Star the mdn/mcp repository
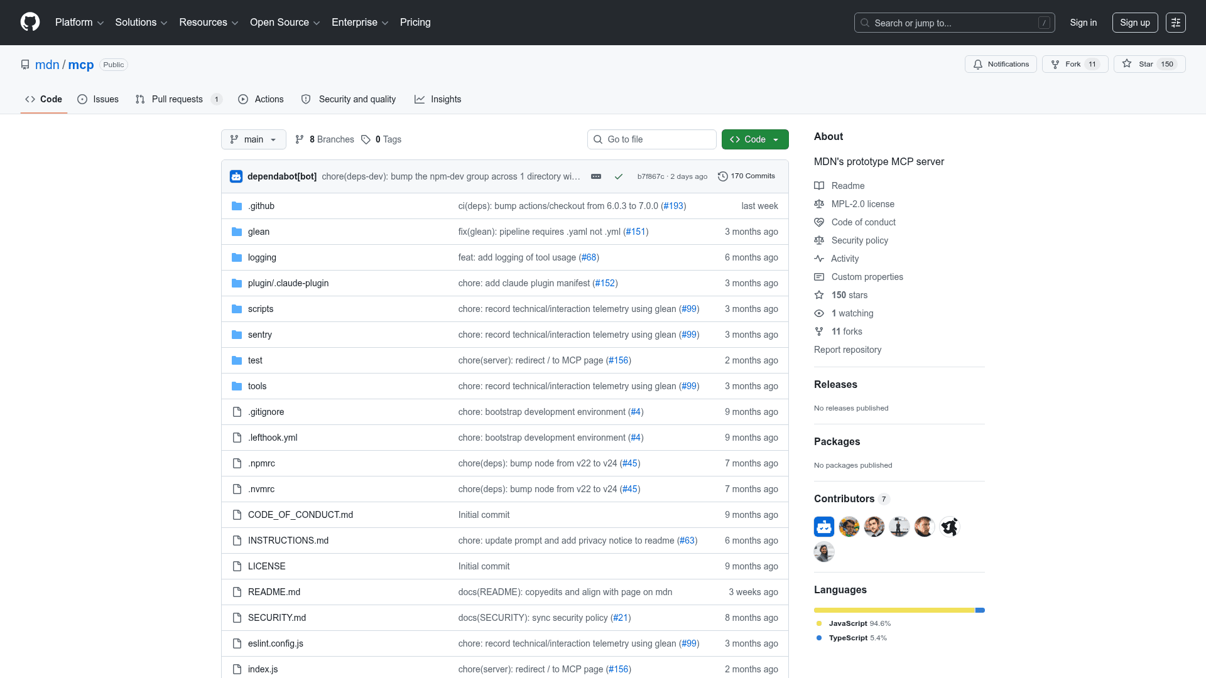The width and height of the screenshot is (1206, 678). coord(1149,64)
